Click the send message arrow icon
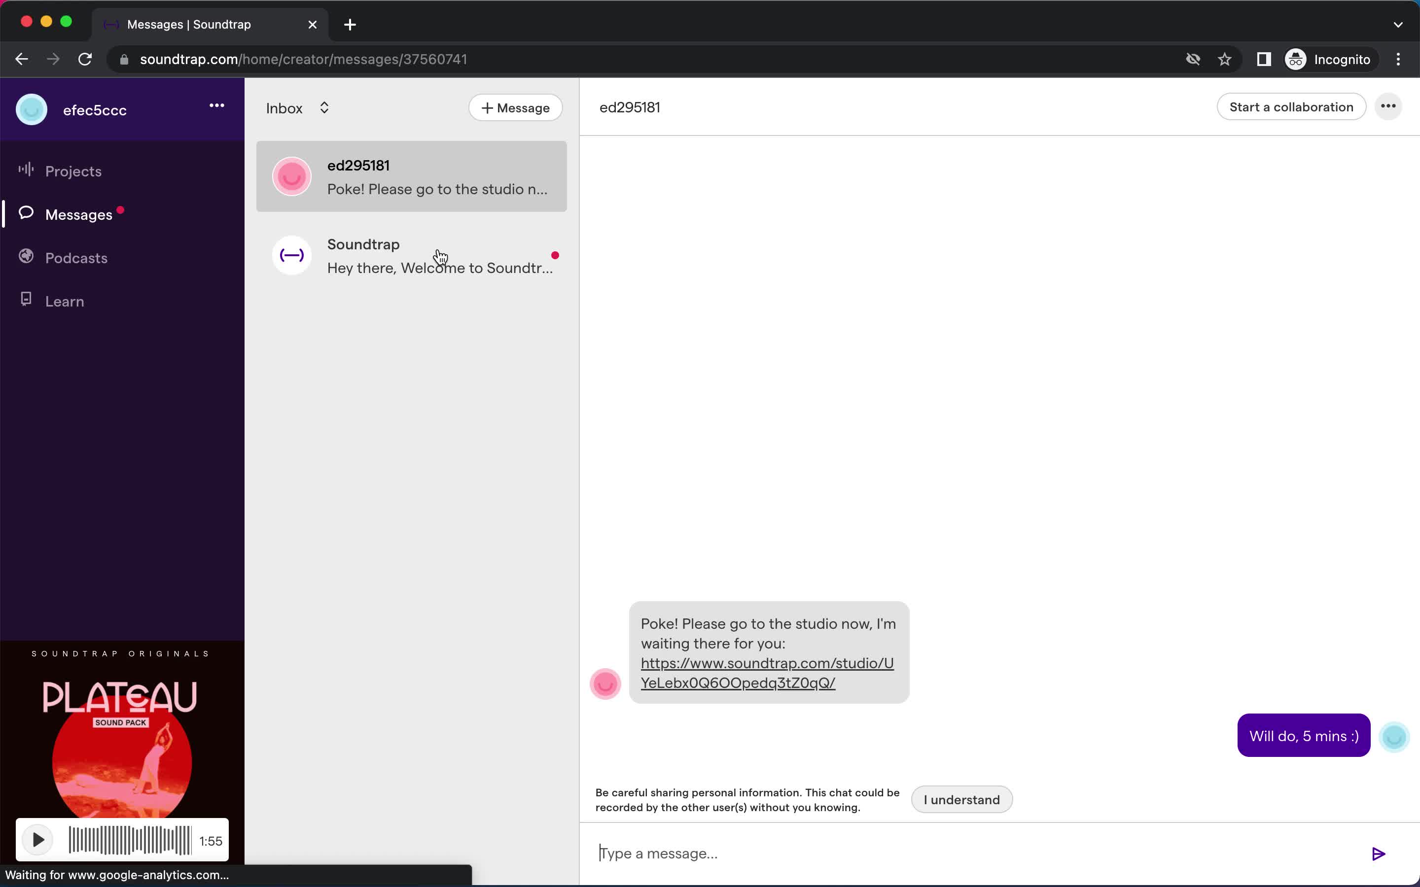 point(1379,853)
